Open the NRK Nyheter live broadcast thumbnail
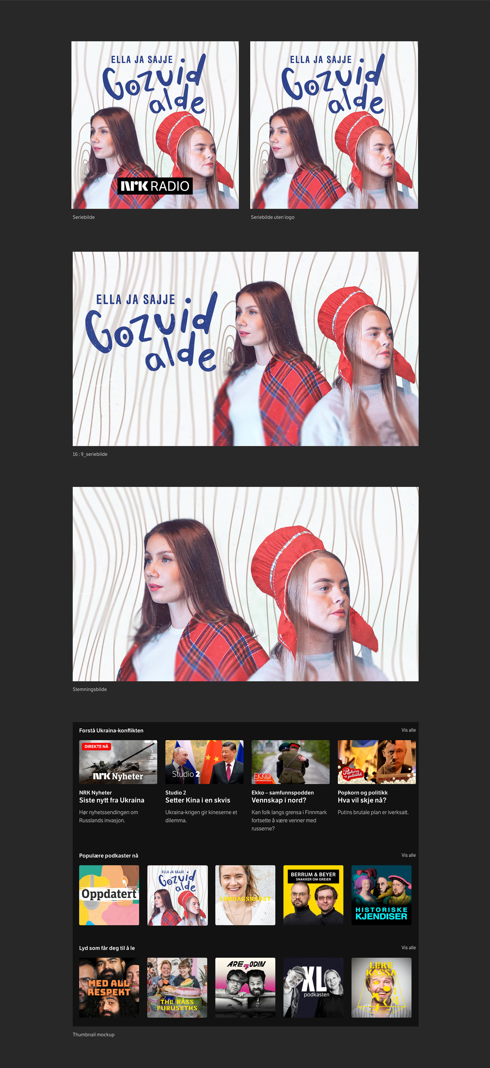The image size is (490, 1068). point(118,762)
